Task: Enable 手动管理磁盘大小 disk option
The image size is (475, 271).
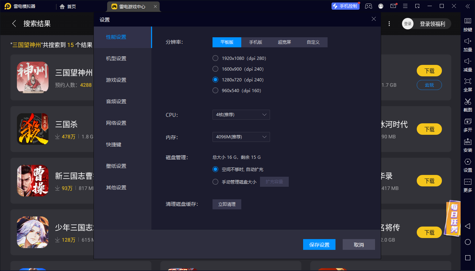Action: tap(215, 181)
